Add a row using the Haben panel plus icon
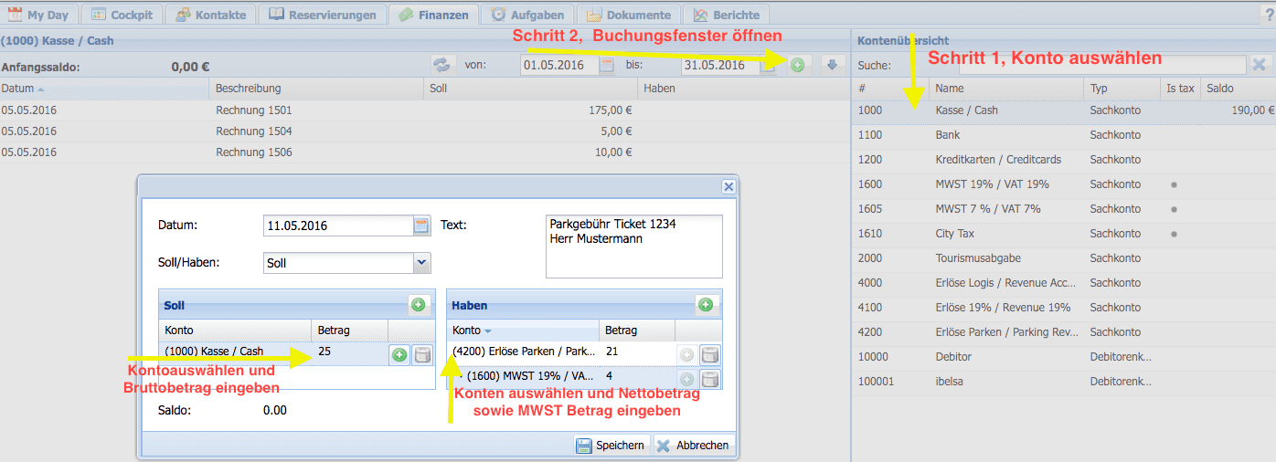The height and width of the screenshot is (462, 1276). (x=706, y=305)
